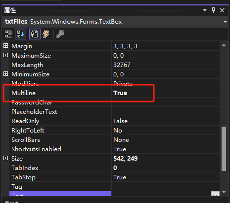Toggle Alphabetical sort icon
This screenshot has width=230, height=203.
tap(20, 34)
